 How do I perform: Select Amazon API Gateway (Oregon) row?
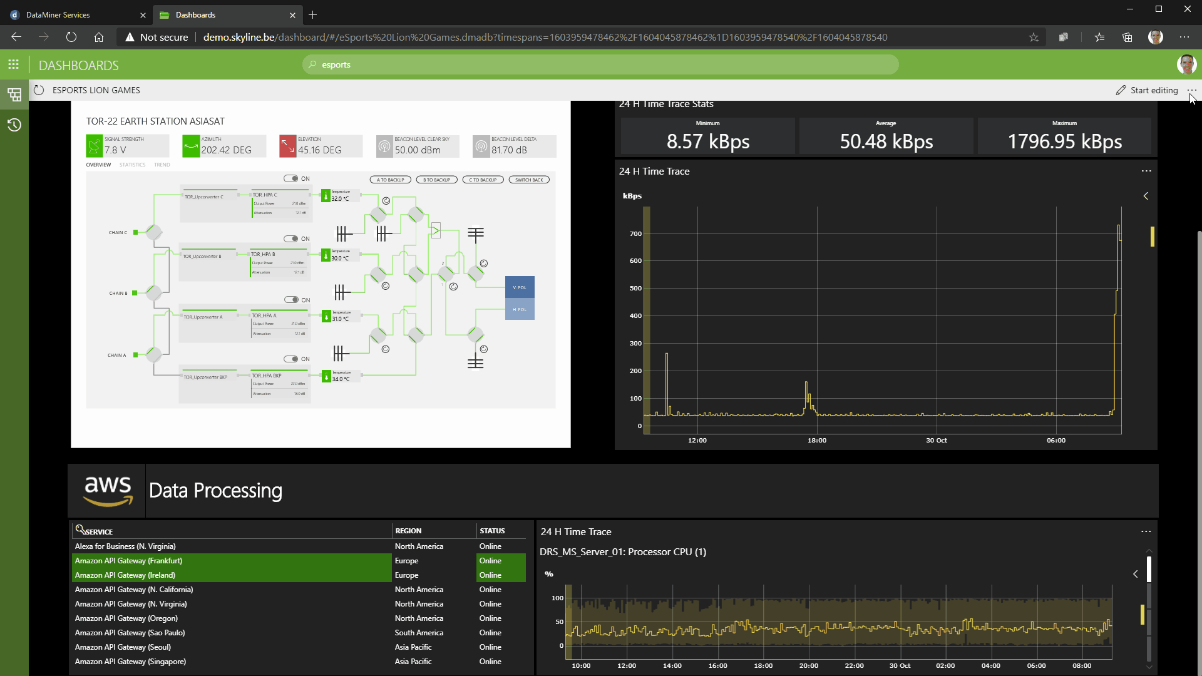[x=299, y=618]
